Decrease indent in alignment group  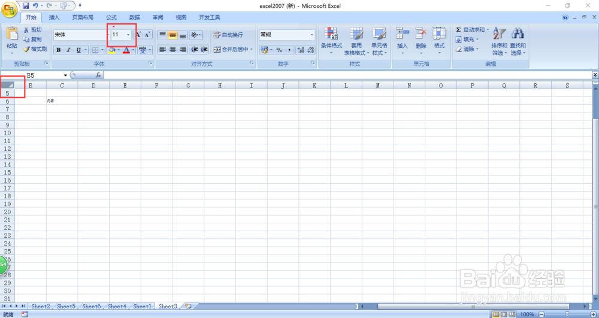pyautogui.click(x=195, y=50)
